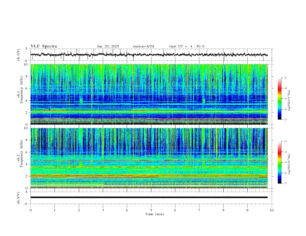
Task: Click the ch.3 flat black voltage trace
Action: pos(149,197)
